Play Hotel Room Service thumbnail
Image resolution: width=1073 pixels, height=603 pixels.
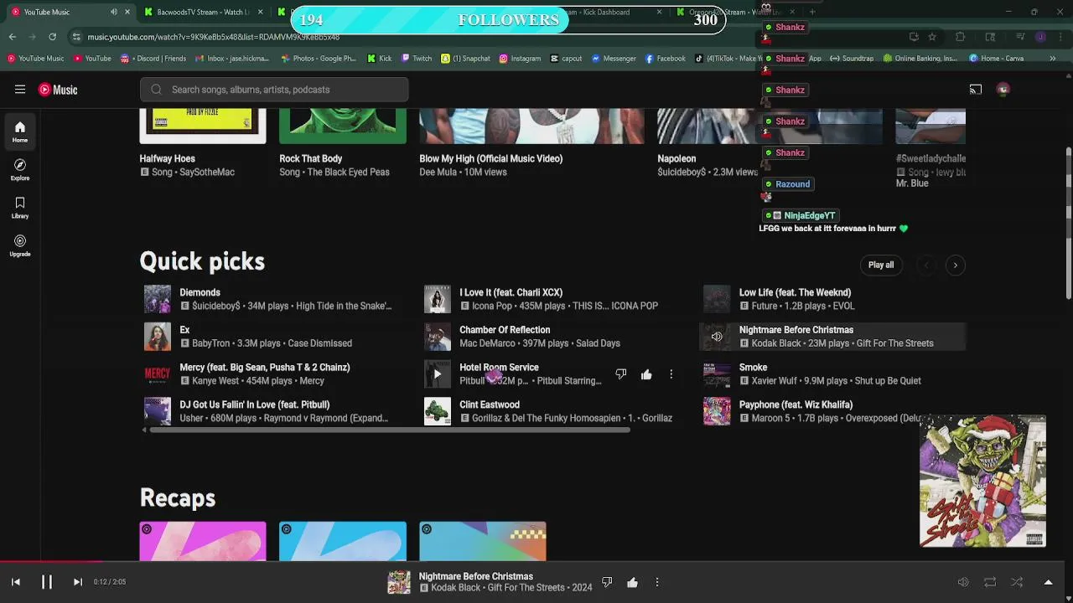(x=437, y=374)
